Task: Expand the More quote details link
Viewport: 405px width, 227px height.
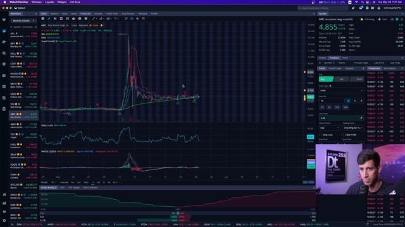Action: (x=353, y=50)
